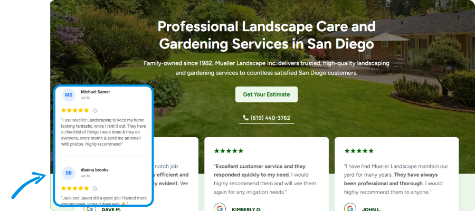
Task: Click the phone icon beside (619) 440-3762
Action: (245, 118)
